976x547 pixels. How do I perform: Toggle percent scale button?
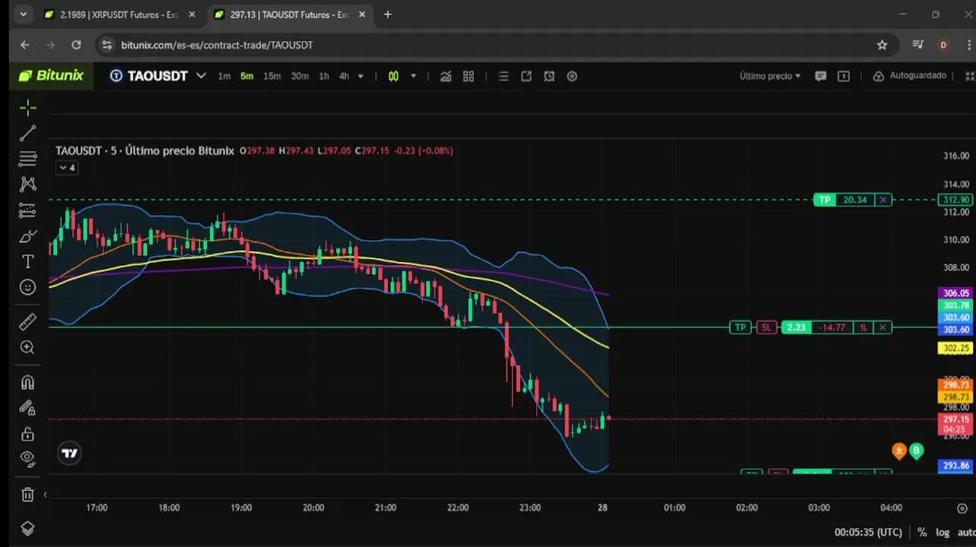pyautogui.click(x=922, y=533)
